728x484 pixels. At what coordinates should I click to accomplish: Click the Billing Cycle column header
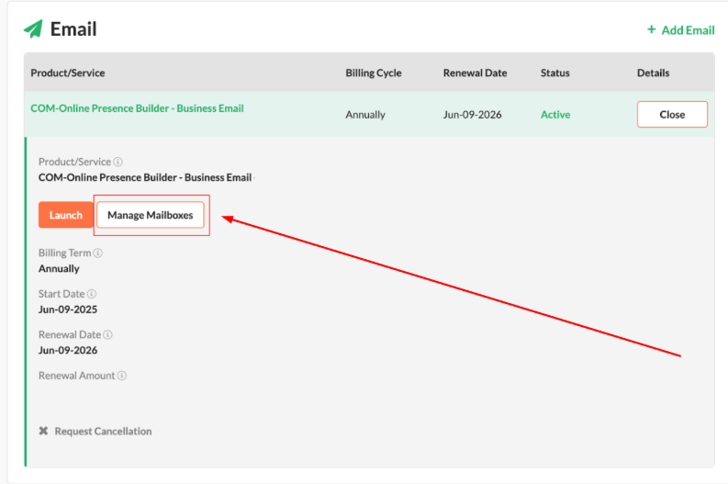(x=374, y=73)
